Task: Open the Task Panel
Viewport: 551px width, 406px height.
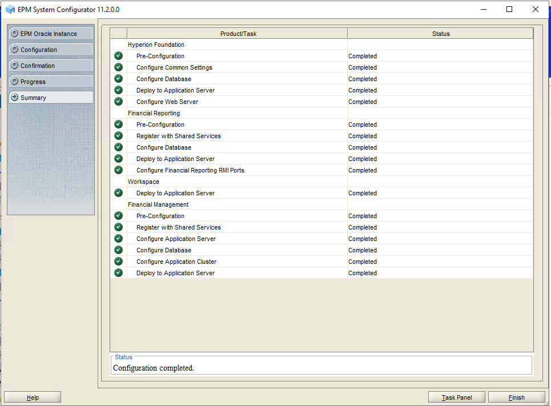Action: [456, 397]
